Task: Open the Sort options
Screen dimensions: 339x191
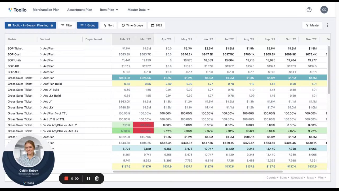Action: point(109,25)
